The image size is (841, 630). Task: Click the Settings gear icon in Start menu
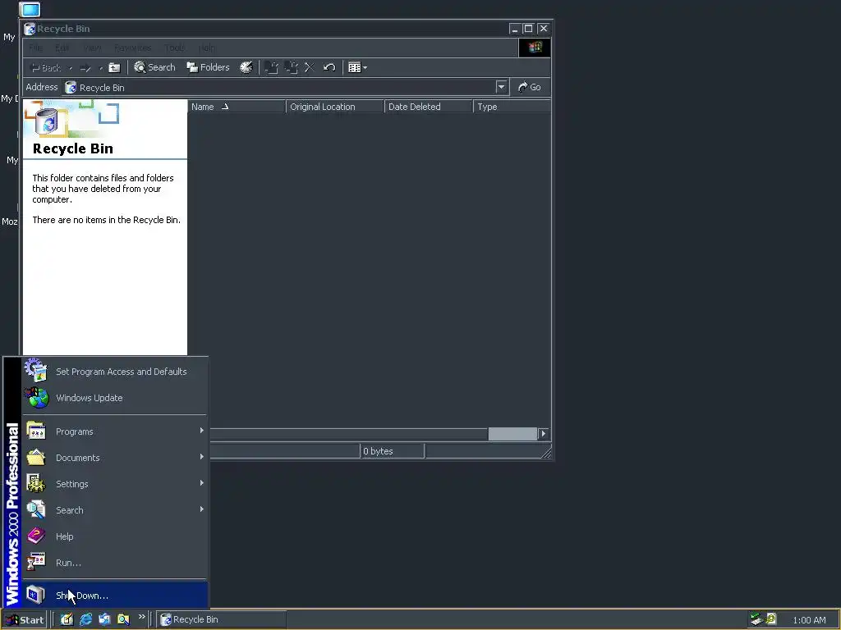pos(36,483)
